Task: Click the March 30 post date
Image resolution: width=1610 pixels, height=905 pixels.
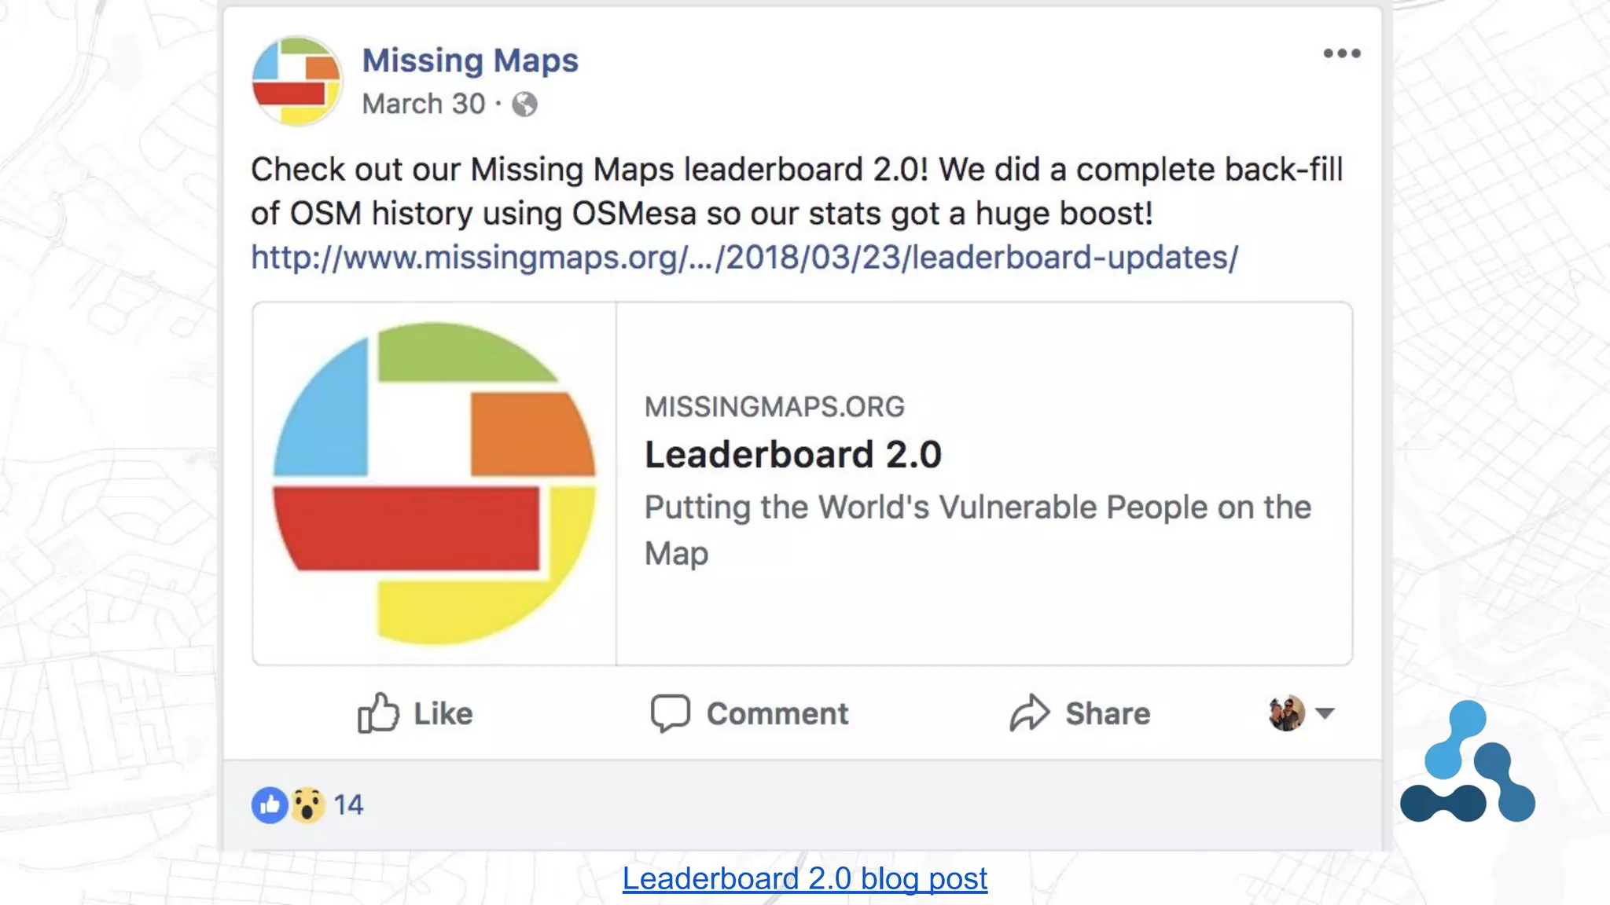Action: pos(423,104)
